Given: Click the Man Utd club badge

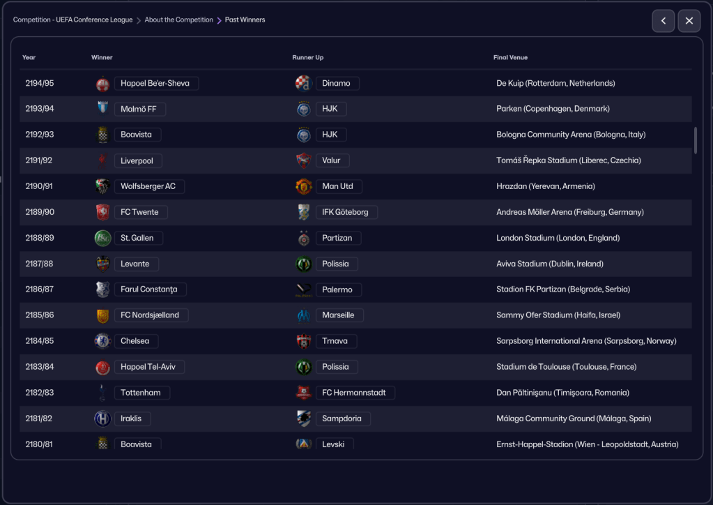Looking at the screenshot, I should [303, 186].
